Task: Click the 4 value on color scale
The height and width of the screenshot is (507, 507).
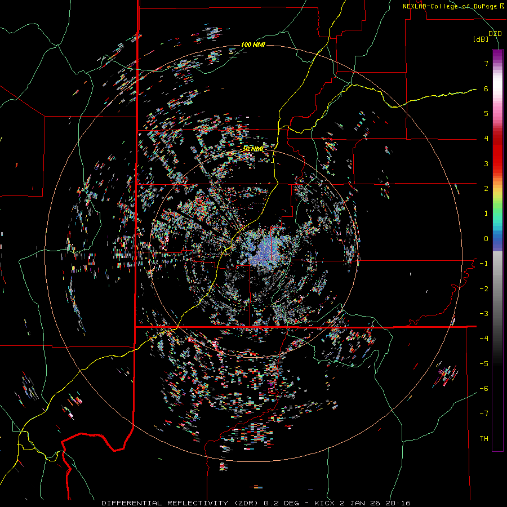Action: [486, 139]
